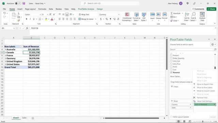218x123 pixels.
Task: Expand the Germany row group
Action: 5,58
